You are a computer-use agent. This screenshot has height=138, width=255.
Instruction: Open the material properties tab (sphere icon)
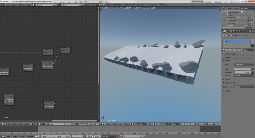pyautogui.click(x=250, y=31)
